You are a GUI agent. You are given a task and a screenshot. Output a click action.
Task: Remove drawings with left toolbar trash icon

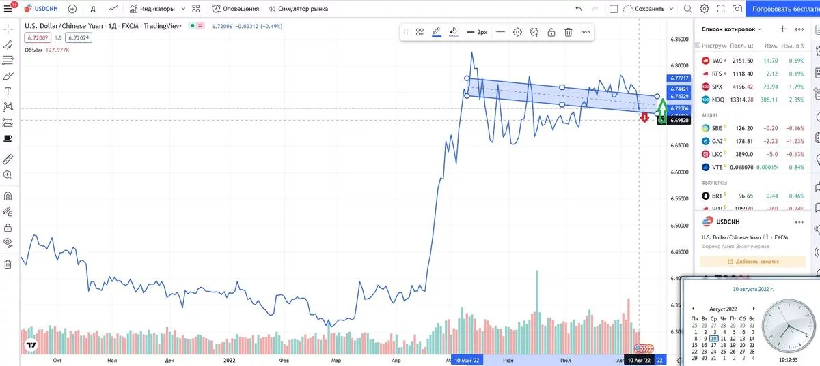8,264
